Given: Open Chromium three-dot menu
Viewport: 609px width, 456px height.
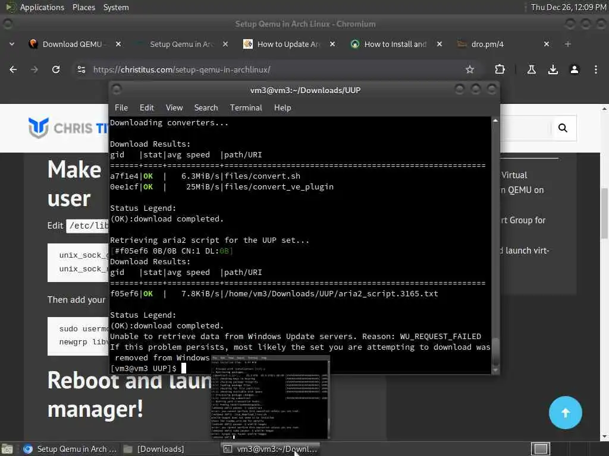Looking at the screenshot, I should coord(595,69).
